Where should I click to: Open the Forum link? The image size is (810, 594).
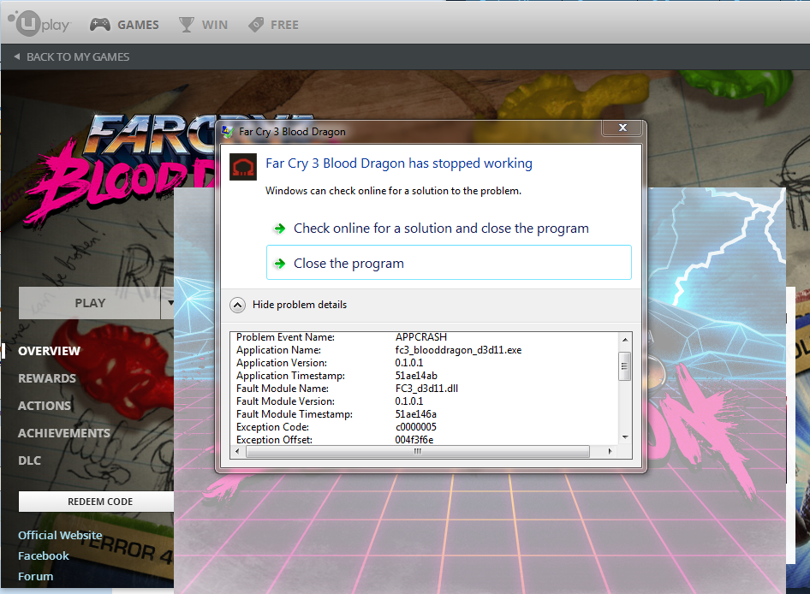pos(36,576)
